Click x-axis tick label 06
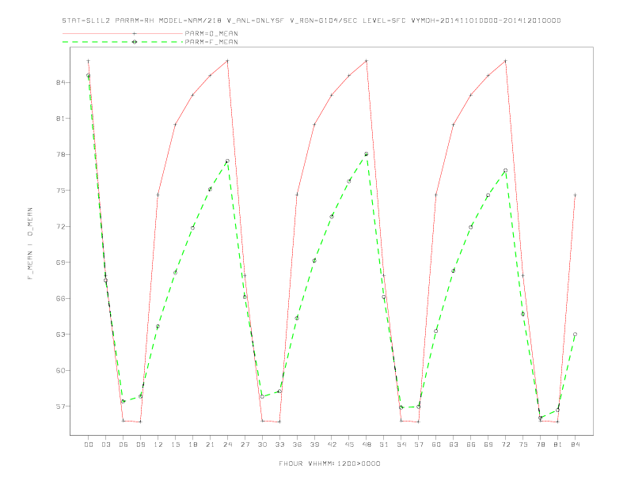This screenshot has height=484, width=627. (x=123, y=444)
